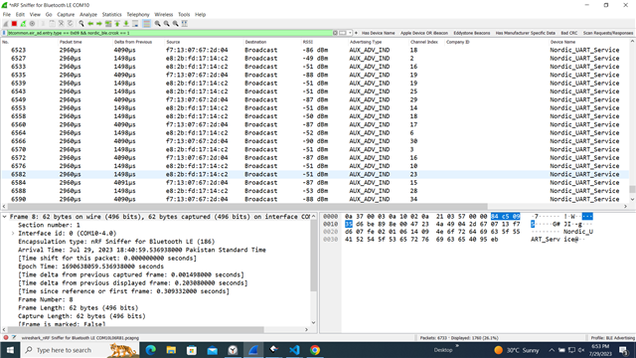Apply the Has Device Name filter
This screenshot has width=636, height=358.
[378, 33]
